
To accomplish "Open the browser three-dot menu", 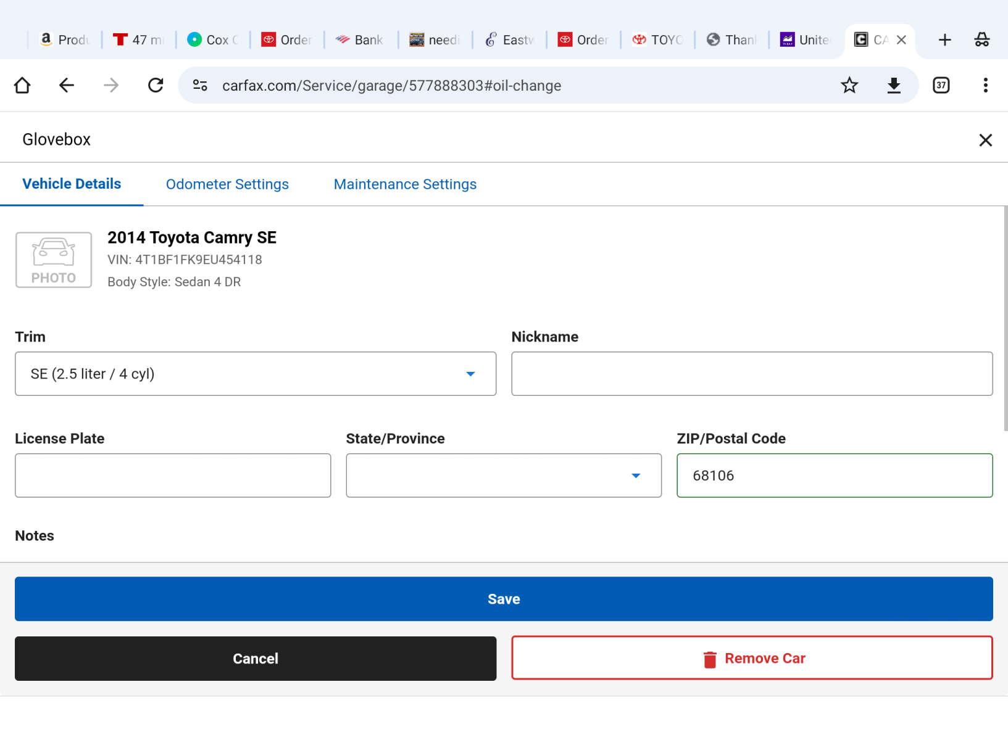I will click(985, 85).
